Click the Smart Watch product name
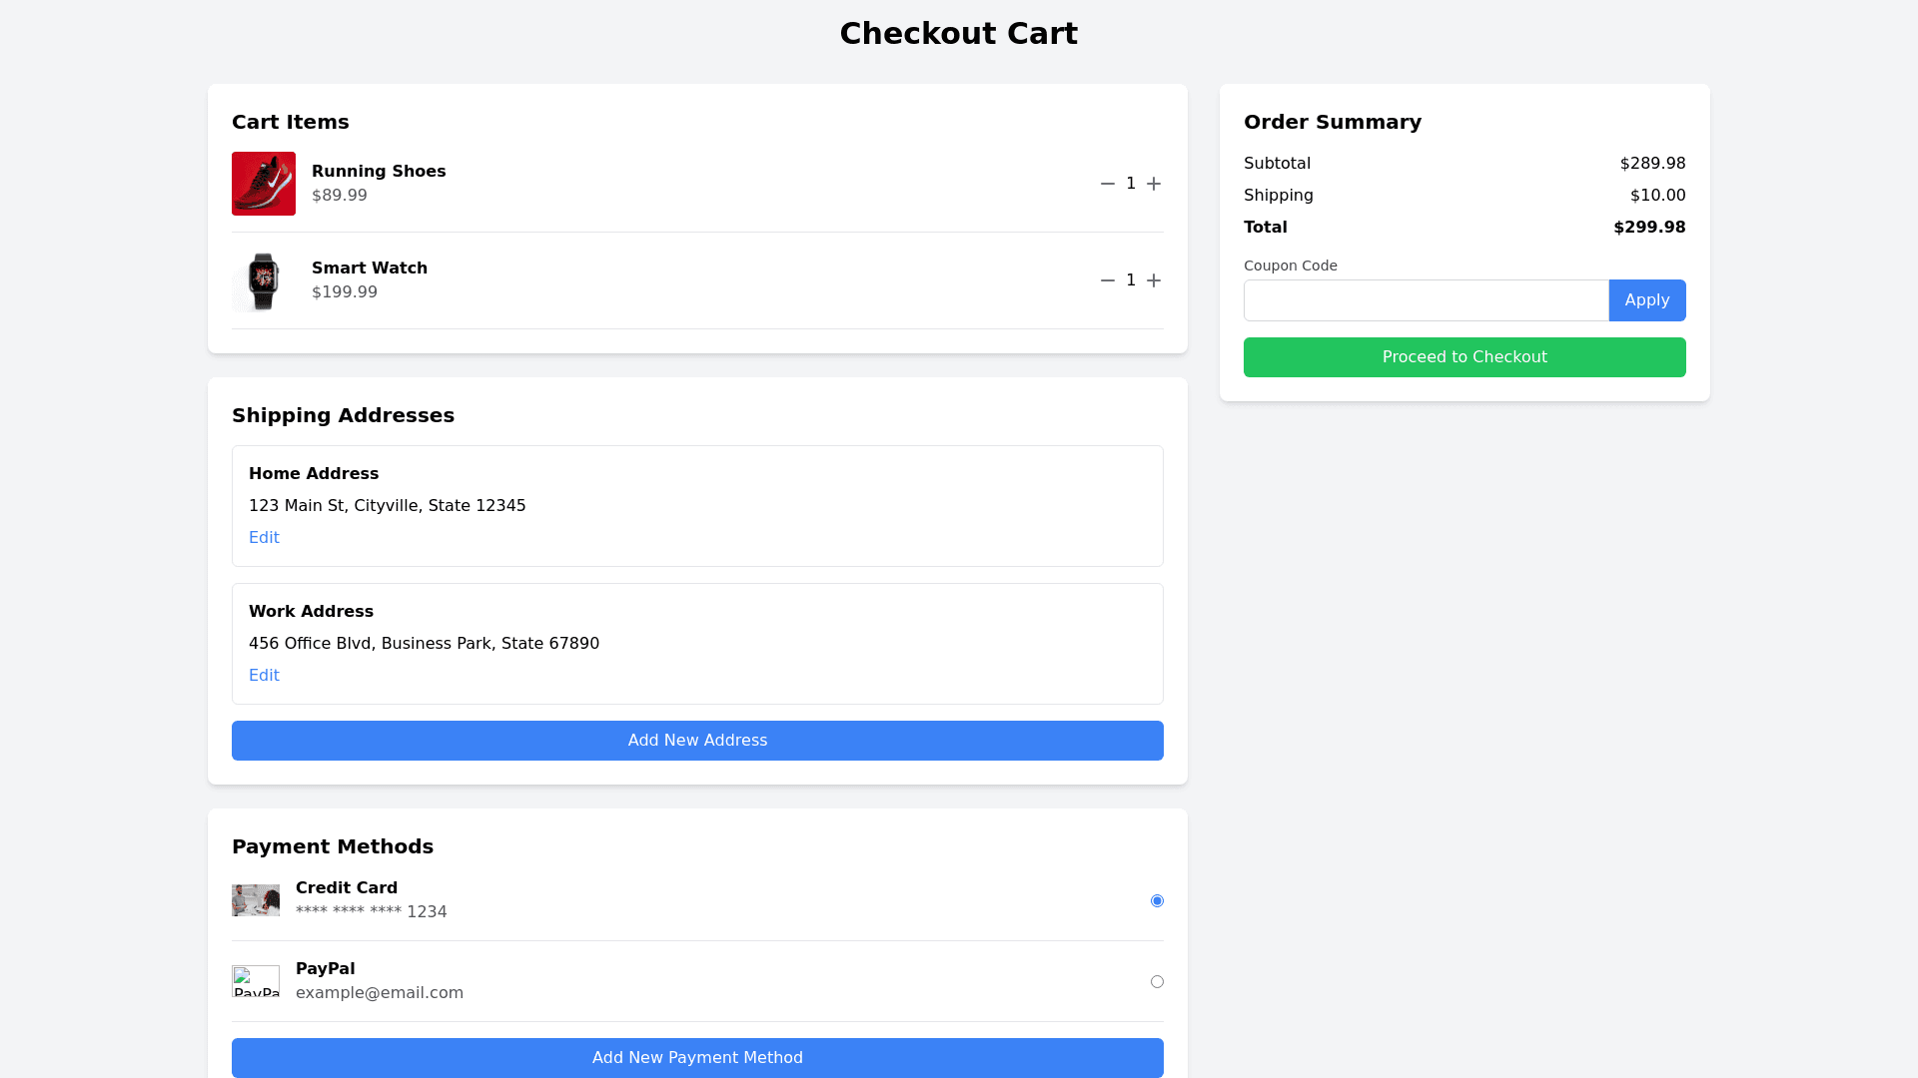The width and height of the screenshot is (1918, 1078). pyautogui.click(x=370, y=268)
